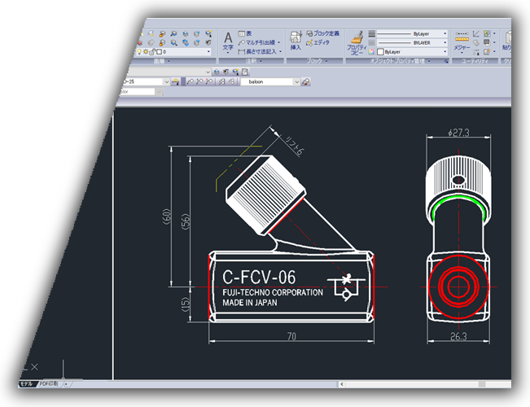Select the 長さ寸法記入 linear dimension tool
This screenshot has width=530, height=407.
click(x=257, y=51)
